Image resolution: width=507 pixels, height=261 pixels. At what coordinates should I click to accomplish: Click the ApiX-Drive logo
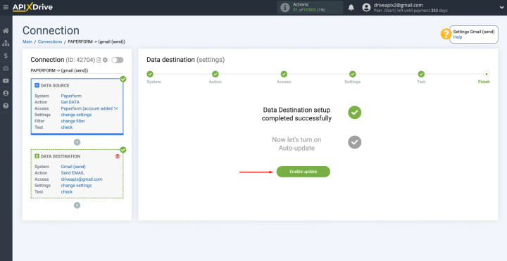[32, 7]
